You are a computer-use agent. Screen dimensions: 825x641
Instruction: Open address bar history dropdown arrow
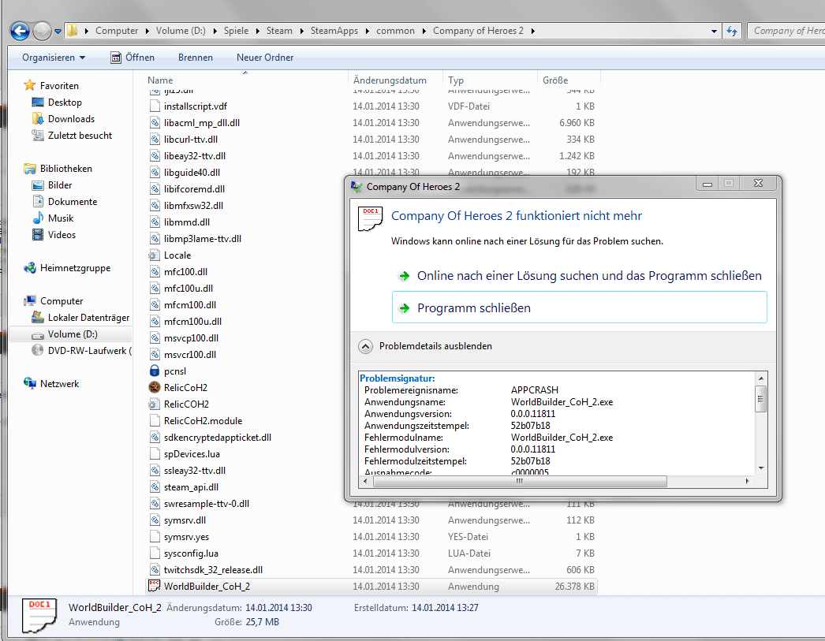click(x=714, y=31)
